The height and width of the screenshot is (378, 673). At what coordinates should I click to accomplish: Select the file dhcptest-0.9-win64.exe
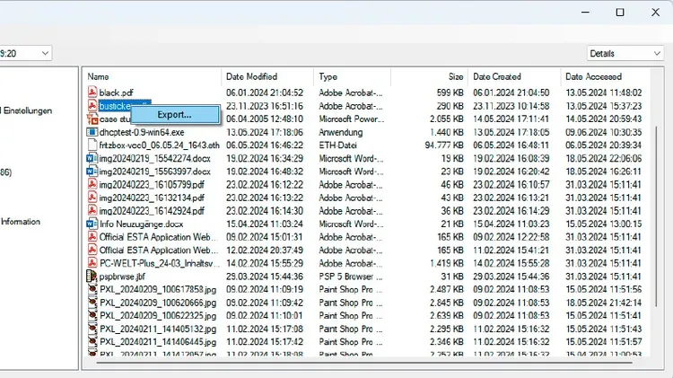[x=142, y=132]
